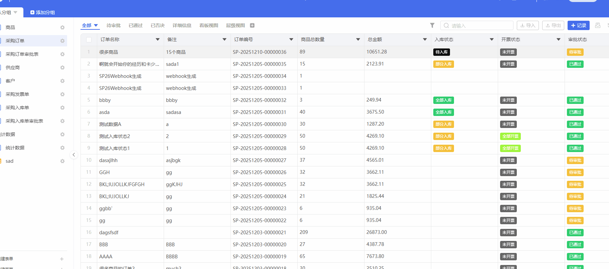Add a new view with plus icon
The image size is (609, 269).
point(252,25)
